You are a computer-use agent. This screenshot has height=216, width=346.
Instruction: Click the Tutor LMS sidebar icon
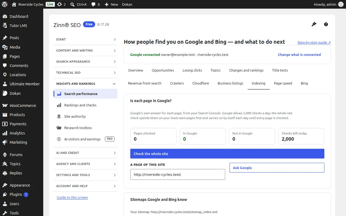pyautogui.click(x=5, y=26)
